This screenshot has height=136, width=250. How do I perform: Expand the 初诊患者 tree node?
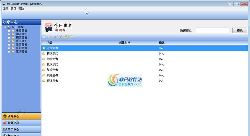tap(9, 38)
